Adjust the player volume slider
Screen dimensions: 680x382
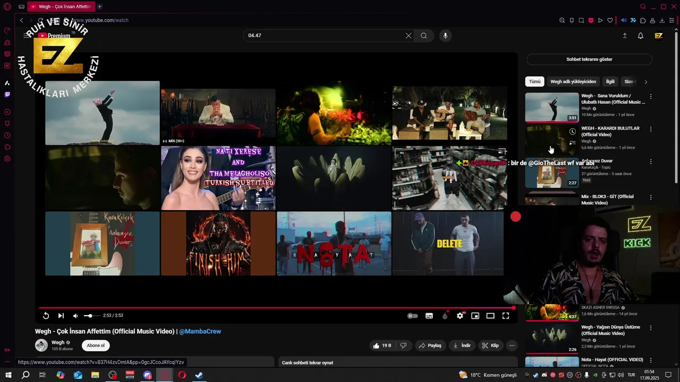click(x=91, y=316)
